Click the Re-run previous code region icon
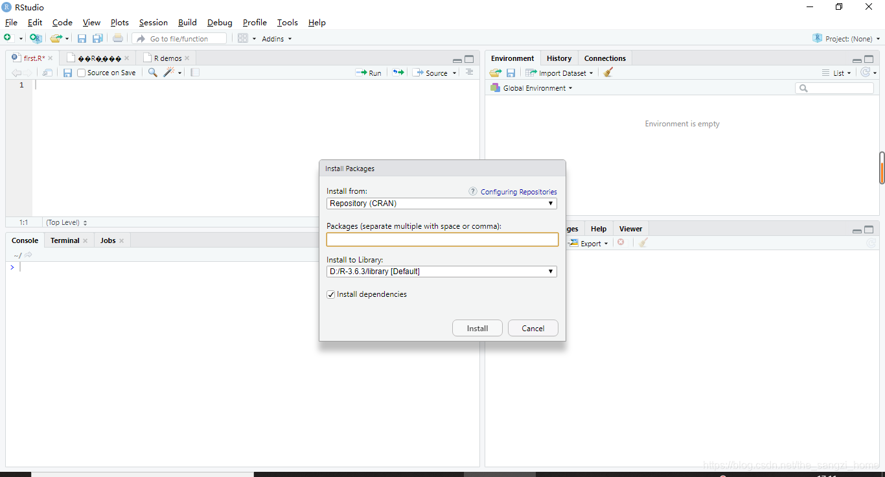This screenshot has width=885, height=477. (x=398, y=73)
